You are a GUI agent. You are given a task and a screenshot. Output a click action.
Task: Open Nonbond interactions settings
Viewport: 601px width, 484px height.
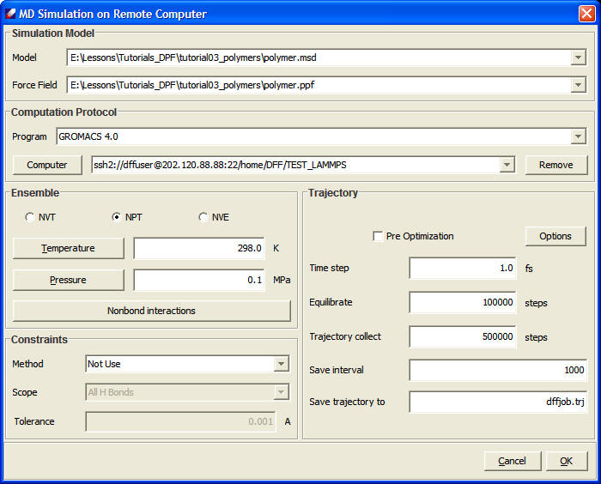[151, 311]
